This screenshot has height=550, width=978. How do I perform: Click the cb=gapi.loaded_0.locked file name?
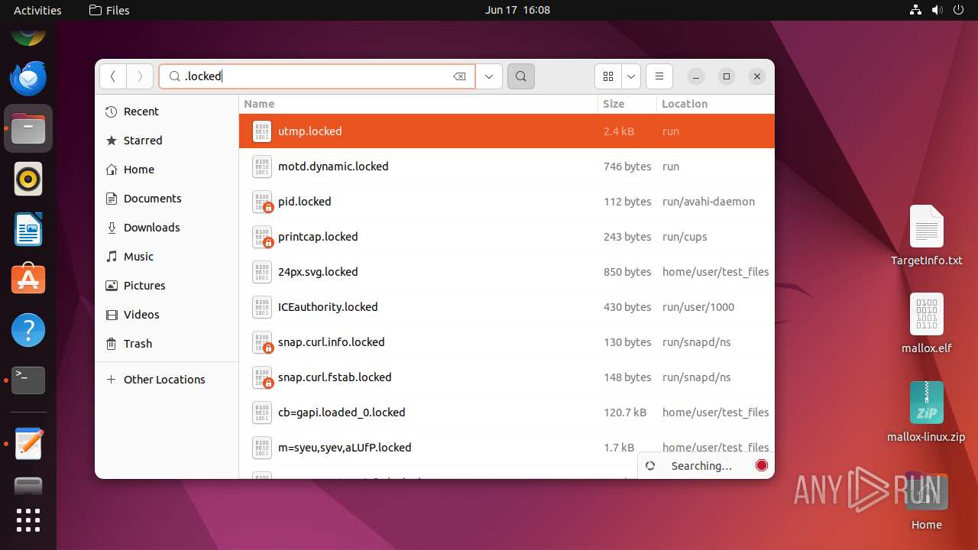pyautogui.click(x=342, y=412)
